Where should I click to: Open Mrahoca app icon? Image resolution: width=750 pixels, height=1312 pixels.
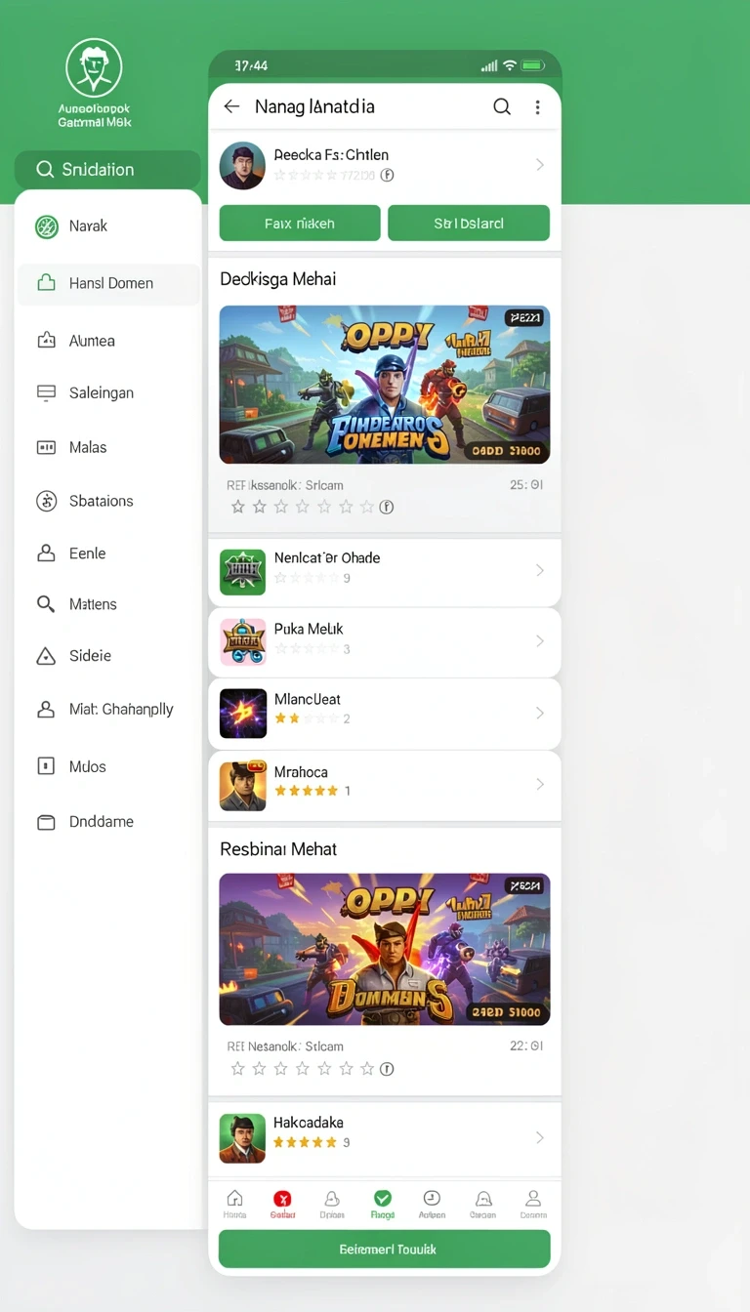tap(242, 785)
